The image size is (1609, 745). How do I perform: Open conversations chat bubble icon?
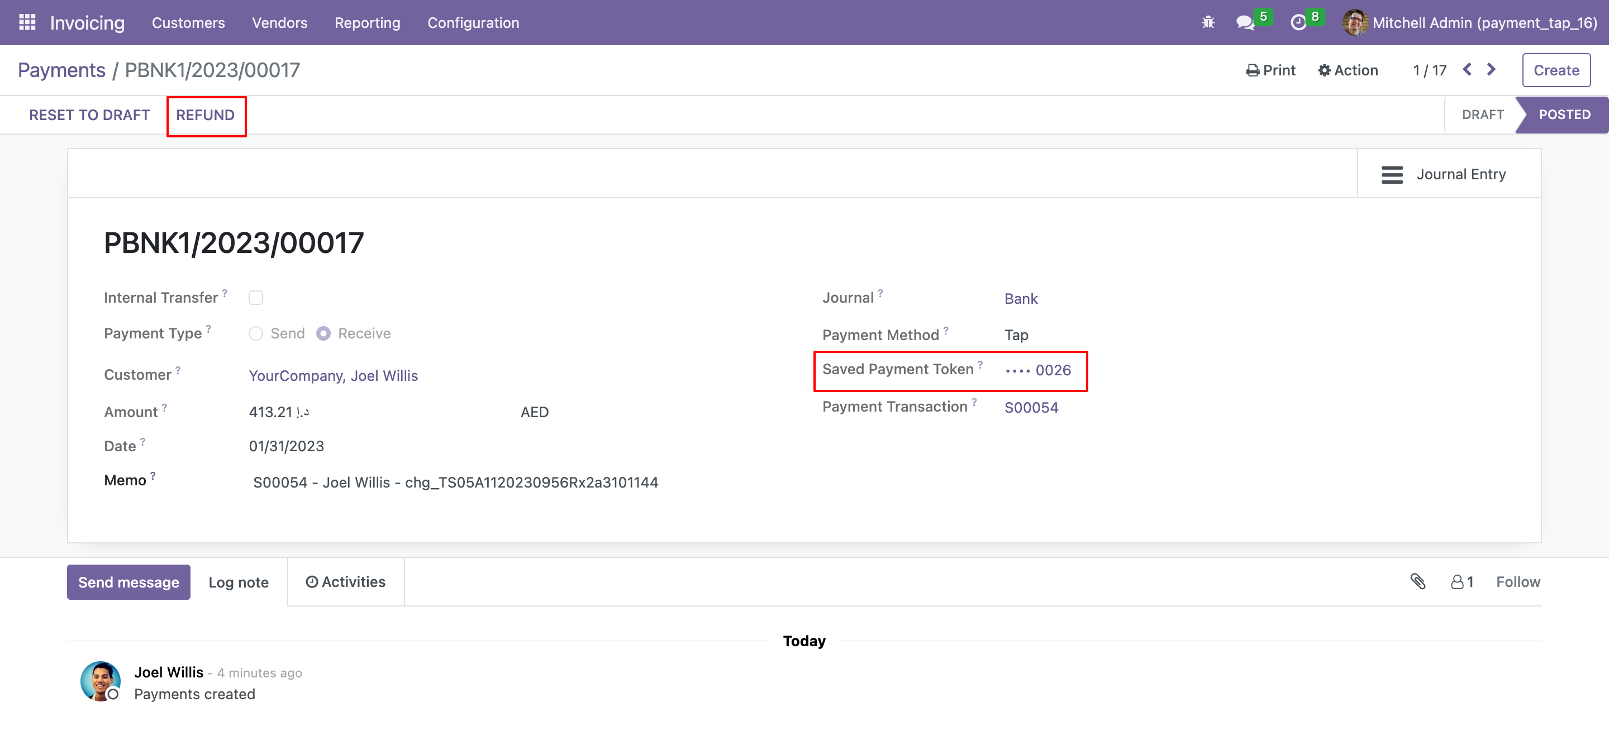click(1244, 22)
